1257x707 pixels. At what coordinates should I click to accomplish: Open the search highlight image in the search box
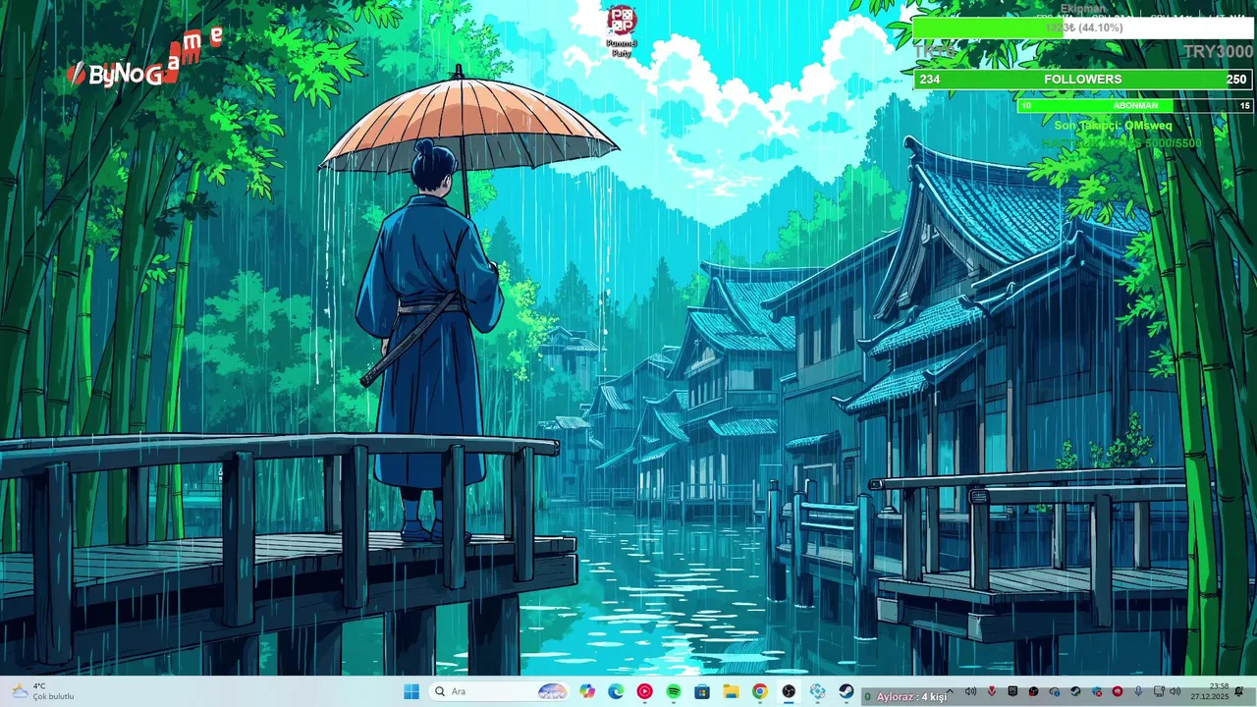point(553,691)
